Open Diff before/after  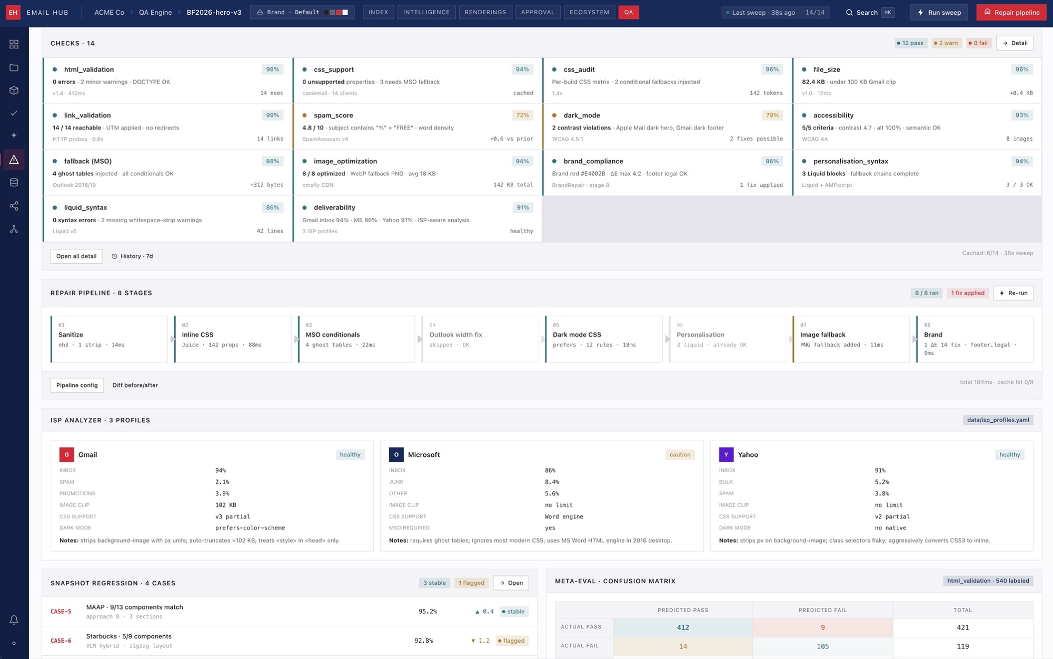135,385
